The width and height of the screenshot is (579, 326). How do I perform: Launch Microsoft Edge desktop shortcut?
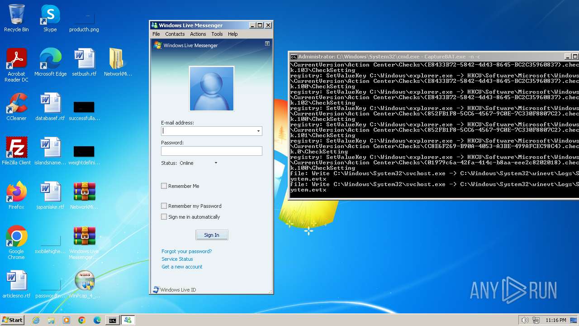tap(50, 62)
